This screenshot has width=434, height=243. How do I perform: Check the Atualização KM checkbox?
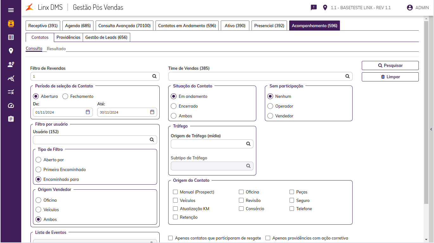click(x=175, y=209)
